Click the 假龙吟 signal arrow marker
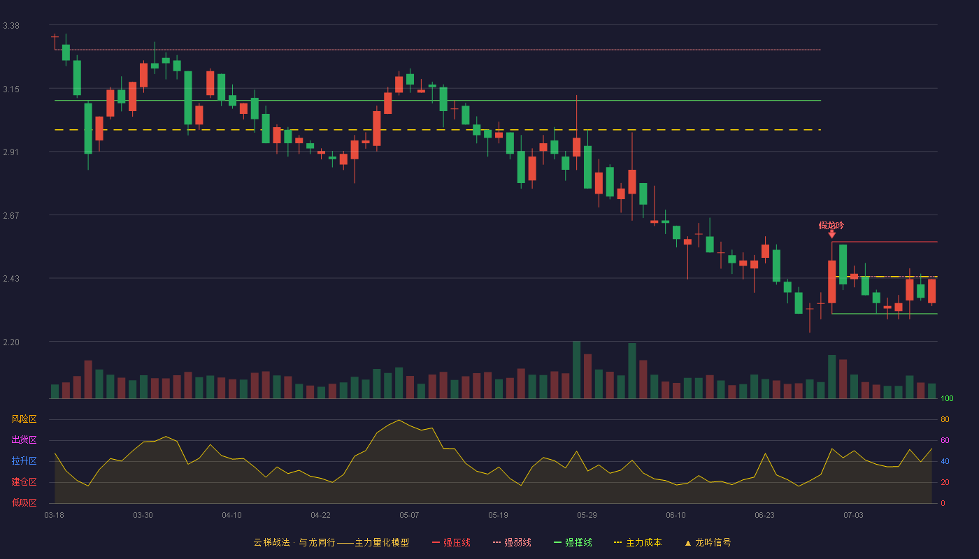Screen dimensions: 979x559 pos(831,235)
